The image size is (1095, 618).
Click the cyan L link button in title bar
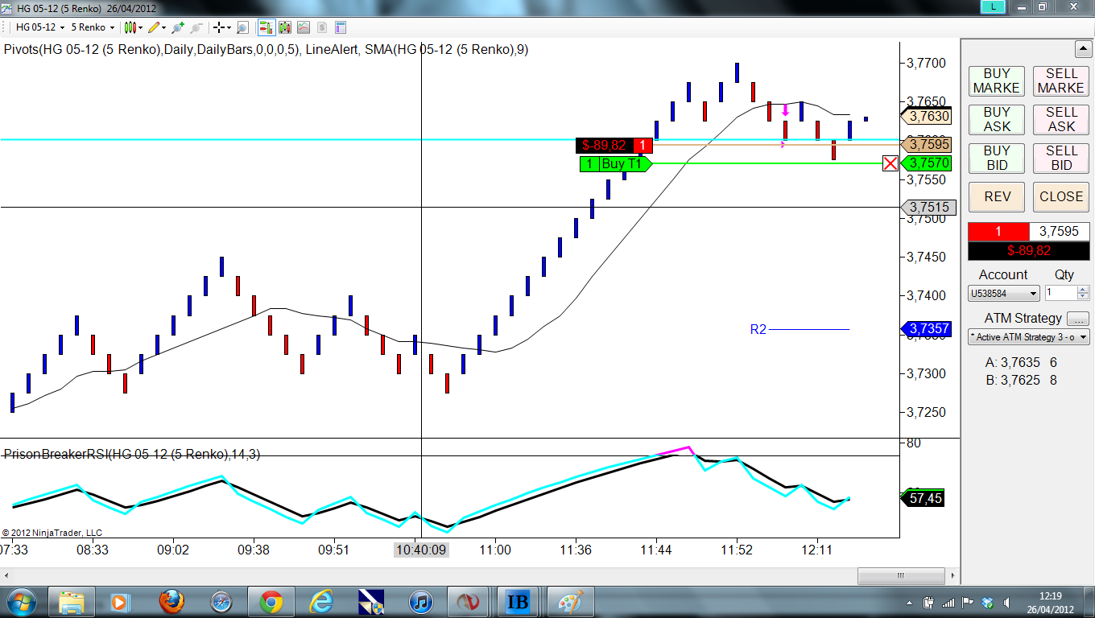point(994,6)
